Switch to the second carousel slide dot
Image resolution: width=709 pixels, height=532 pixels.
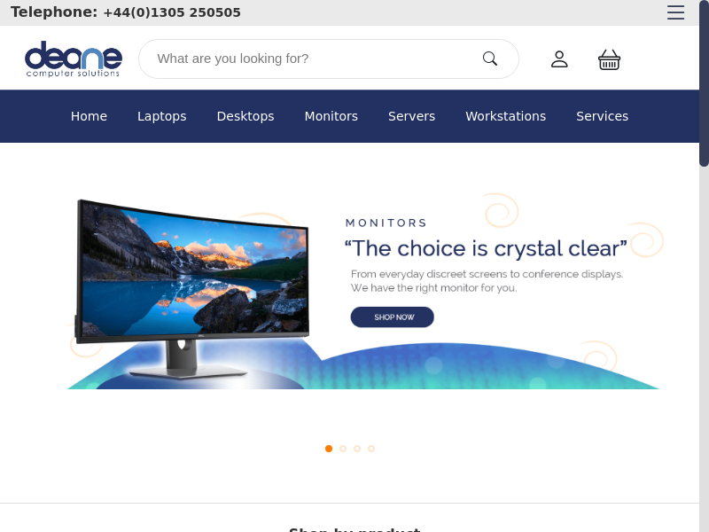coord(343,449)
